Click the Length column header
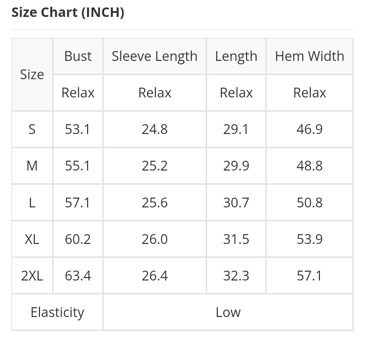This screenshot has width=366, height=338. coord(236,57)
